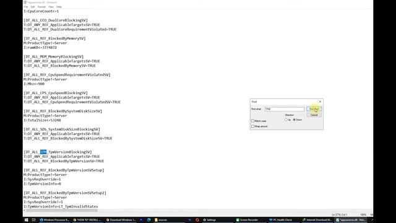This screenshot has width=396, height=223.
Task: Switch to Internet Download Manager taskbar item
Action: coord(317,220)
